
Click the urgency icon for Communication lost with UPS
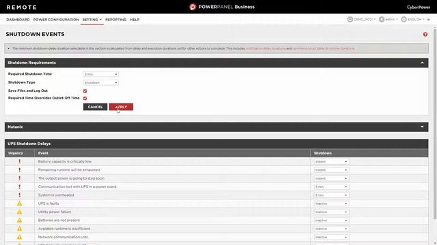pos(20,186)
